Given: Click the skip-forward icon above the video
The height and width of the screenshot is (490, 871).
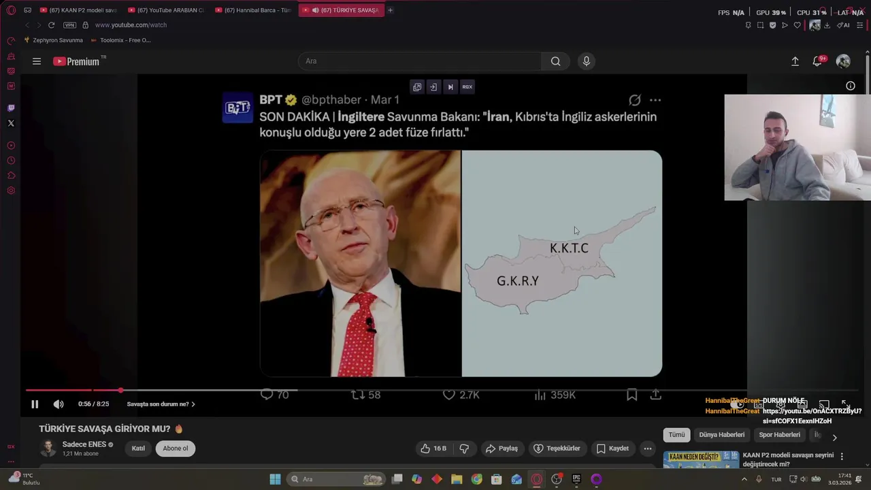Looking at the screenshot, I should 450,87.
